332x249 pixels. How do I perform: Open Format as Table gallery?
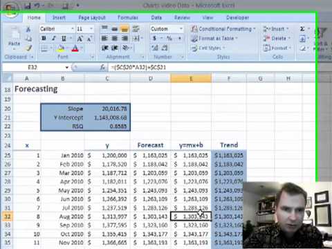pos(214,38)
